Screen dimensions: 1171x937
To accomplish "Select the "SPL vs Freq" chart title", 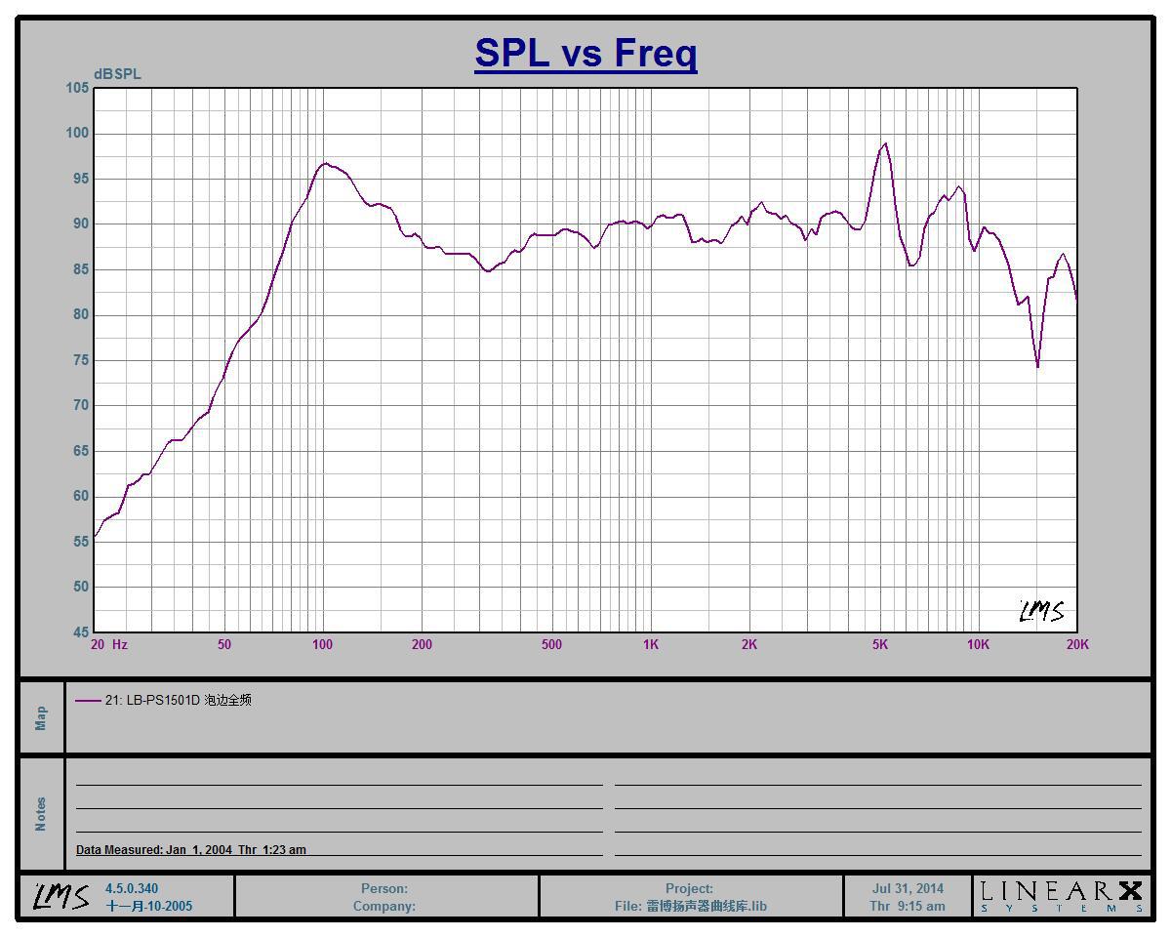I will (585, 52).
